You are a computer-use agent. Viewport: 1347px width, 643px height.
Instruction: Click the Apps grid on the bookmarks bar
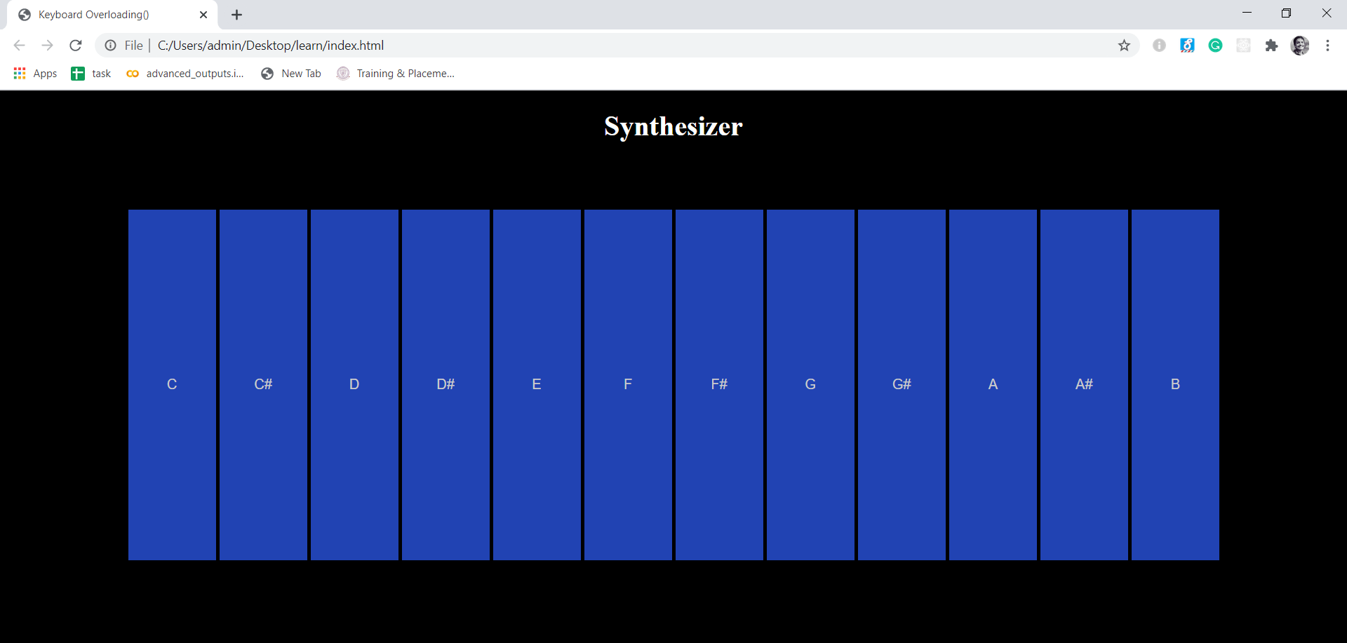click(x=19, y=73)
